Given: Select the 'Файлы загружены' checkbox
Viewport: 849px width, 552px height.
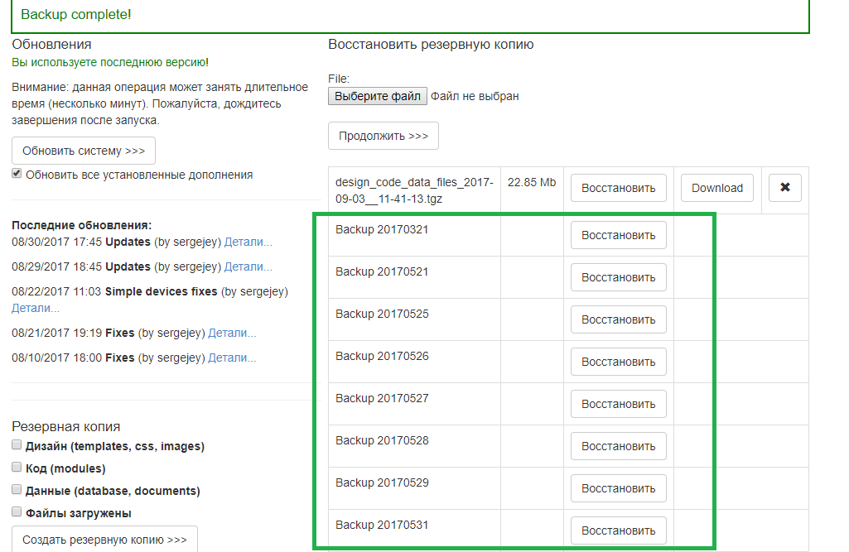Looking at the screenshot, I should [17, 512].
